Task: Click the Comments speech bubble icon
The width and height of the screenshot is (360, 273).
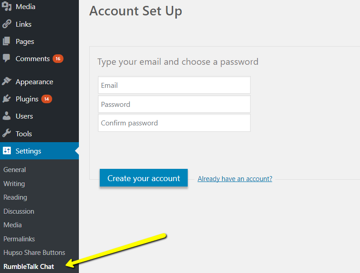Action: 6,58
